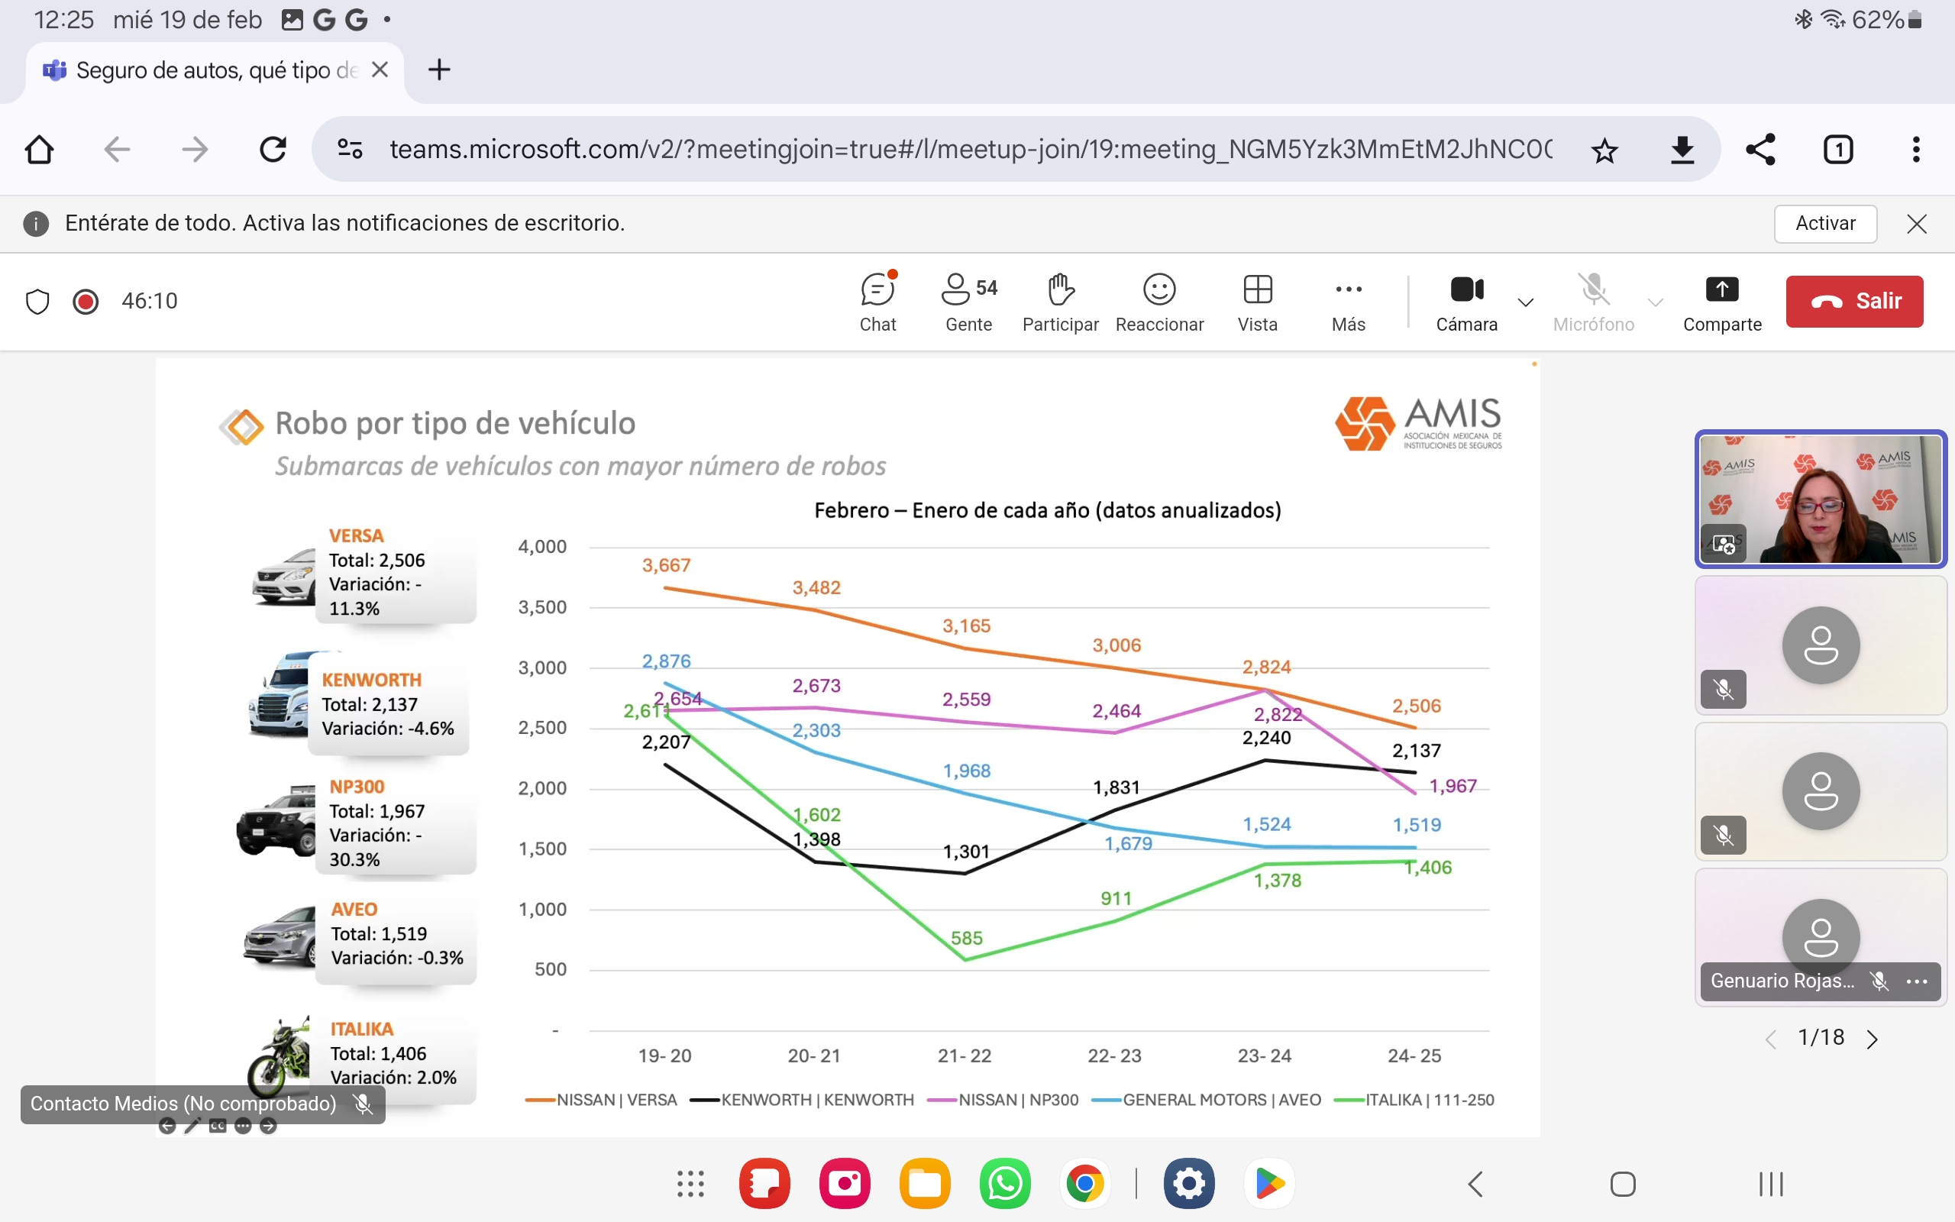
Task: Close the Seguro de autos tab
Action: click(380, 70)
